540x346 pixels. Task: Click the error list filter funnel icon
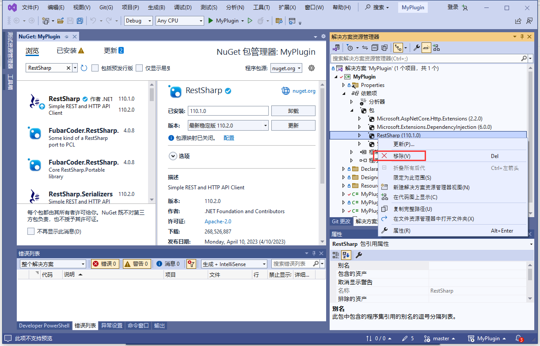pos(191,264)
